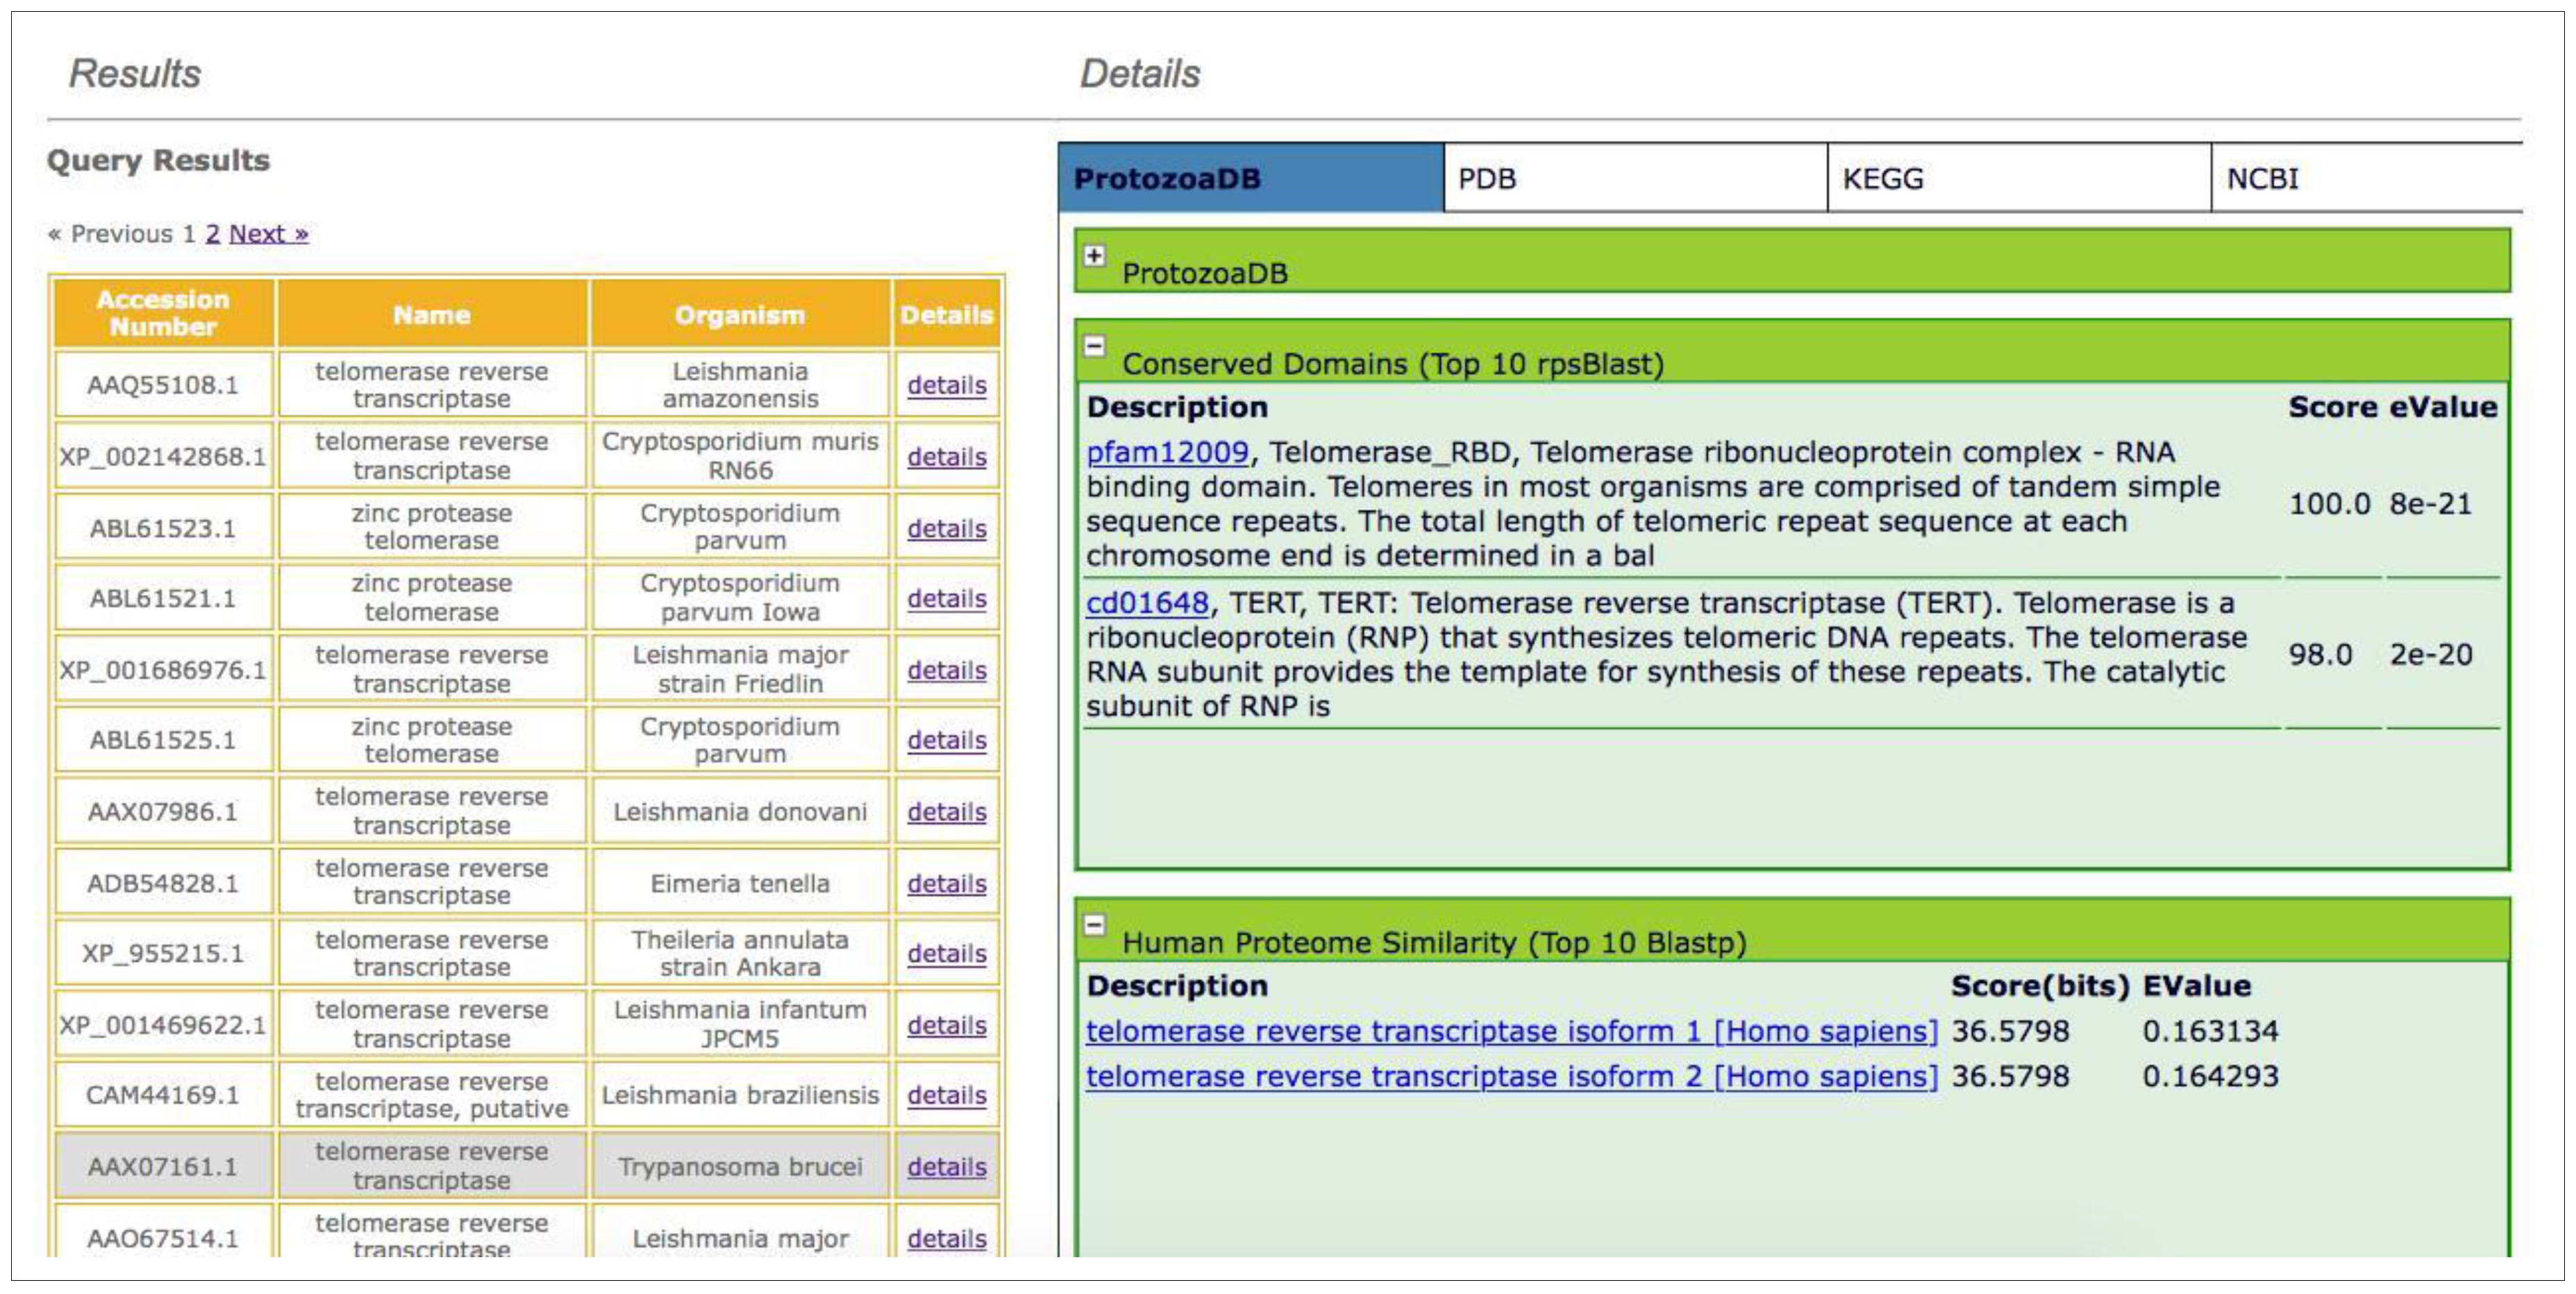Viewport: 2576px width, 1294px height.
Task: Go to results page 2
Action: (x=211, y=233)
